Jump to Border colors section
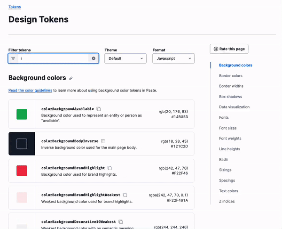This screenshot has height=229, width=282. click(230, 75)
